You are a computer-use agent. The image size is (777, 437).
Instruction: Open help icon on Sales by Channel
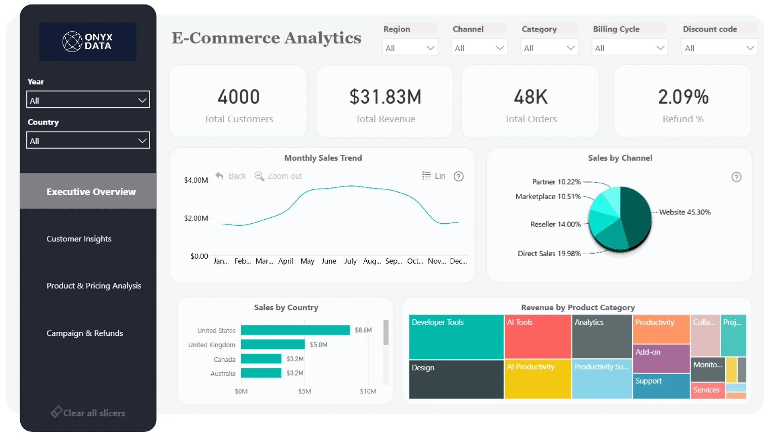[736, 177]
